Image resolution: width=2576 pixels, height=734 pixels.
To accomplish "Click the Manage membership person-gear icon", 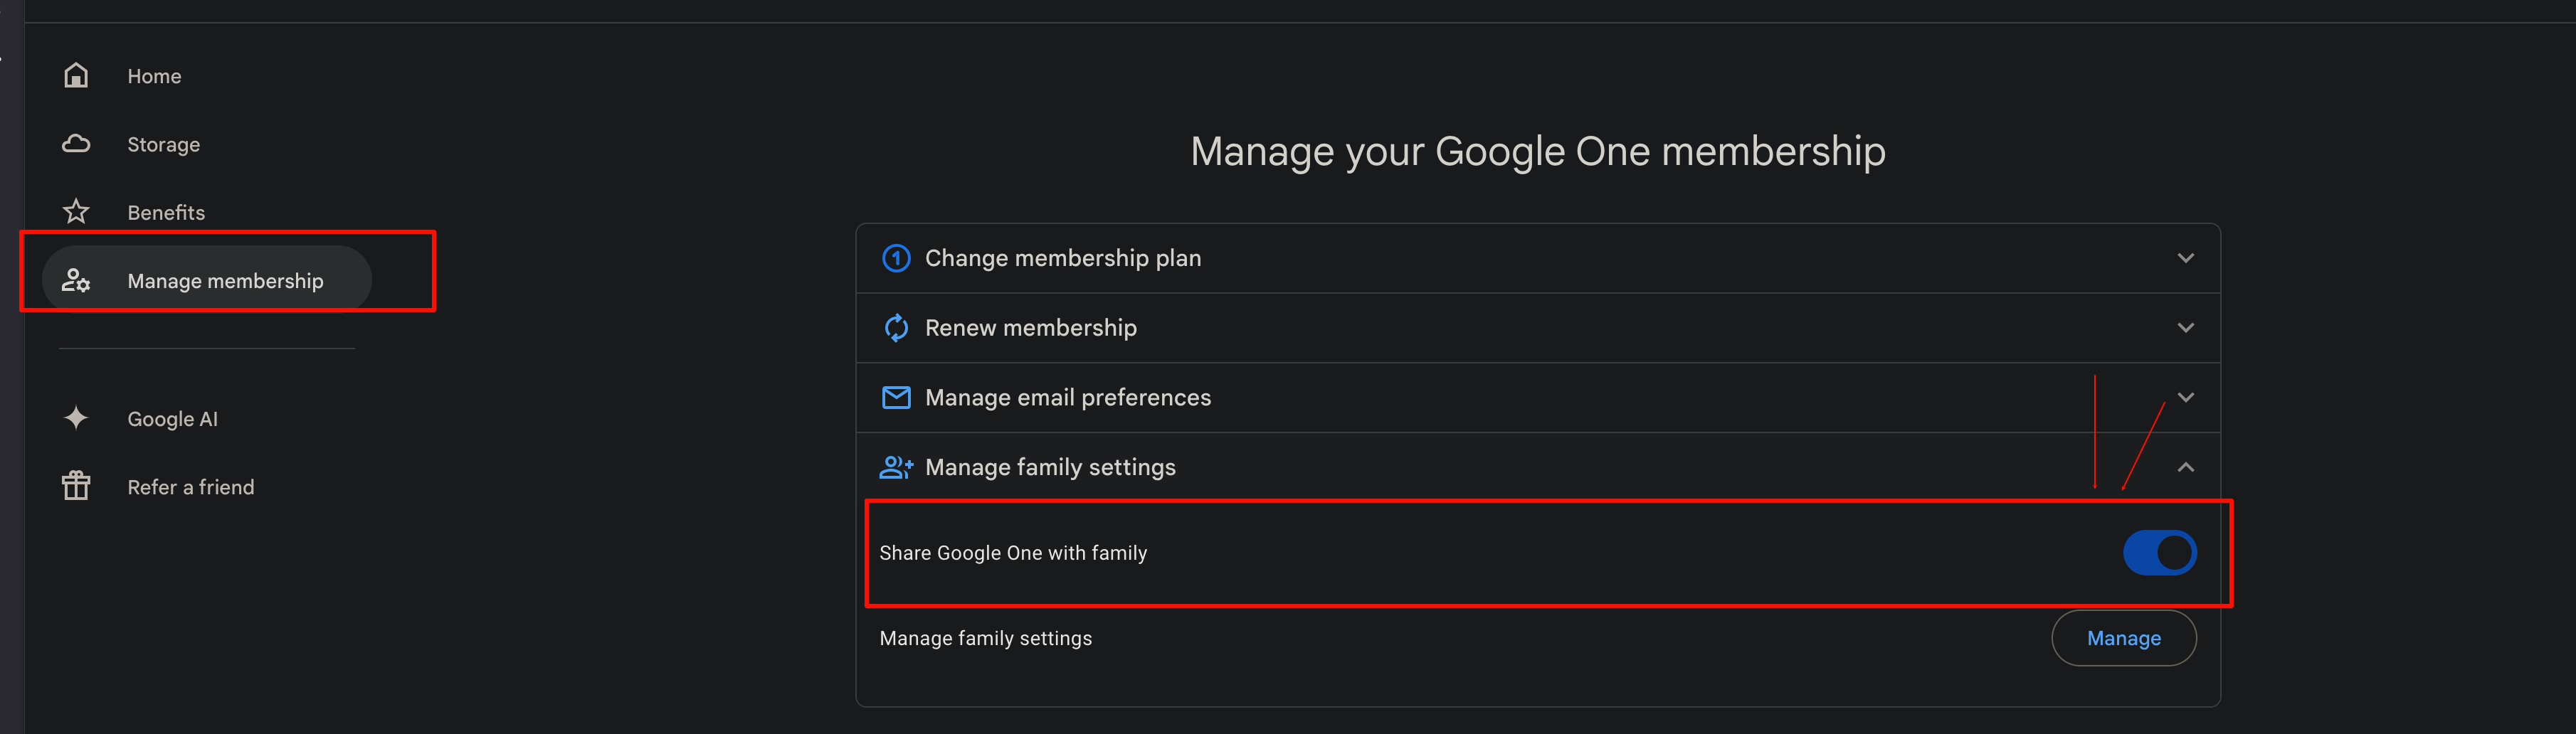I will 76,281.
